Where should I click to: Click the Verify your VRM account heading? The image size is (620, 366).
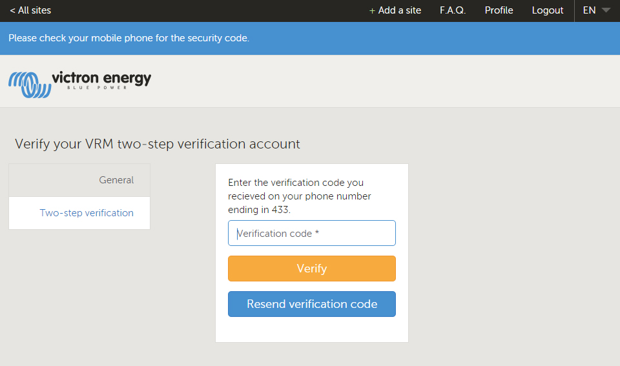[x=158, y=144]
